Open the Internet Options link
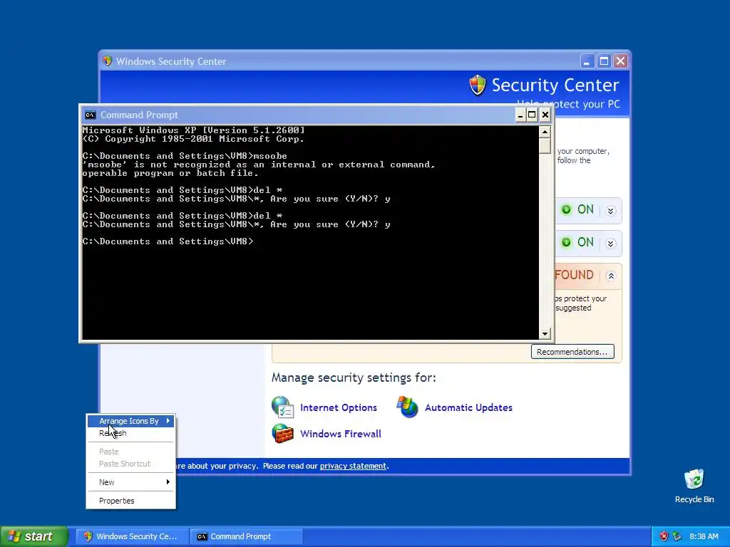Viewport: 730px width, 547px height. click(339, 407)
